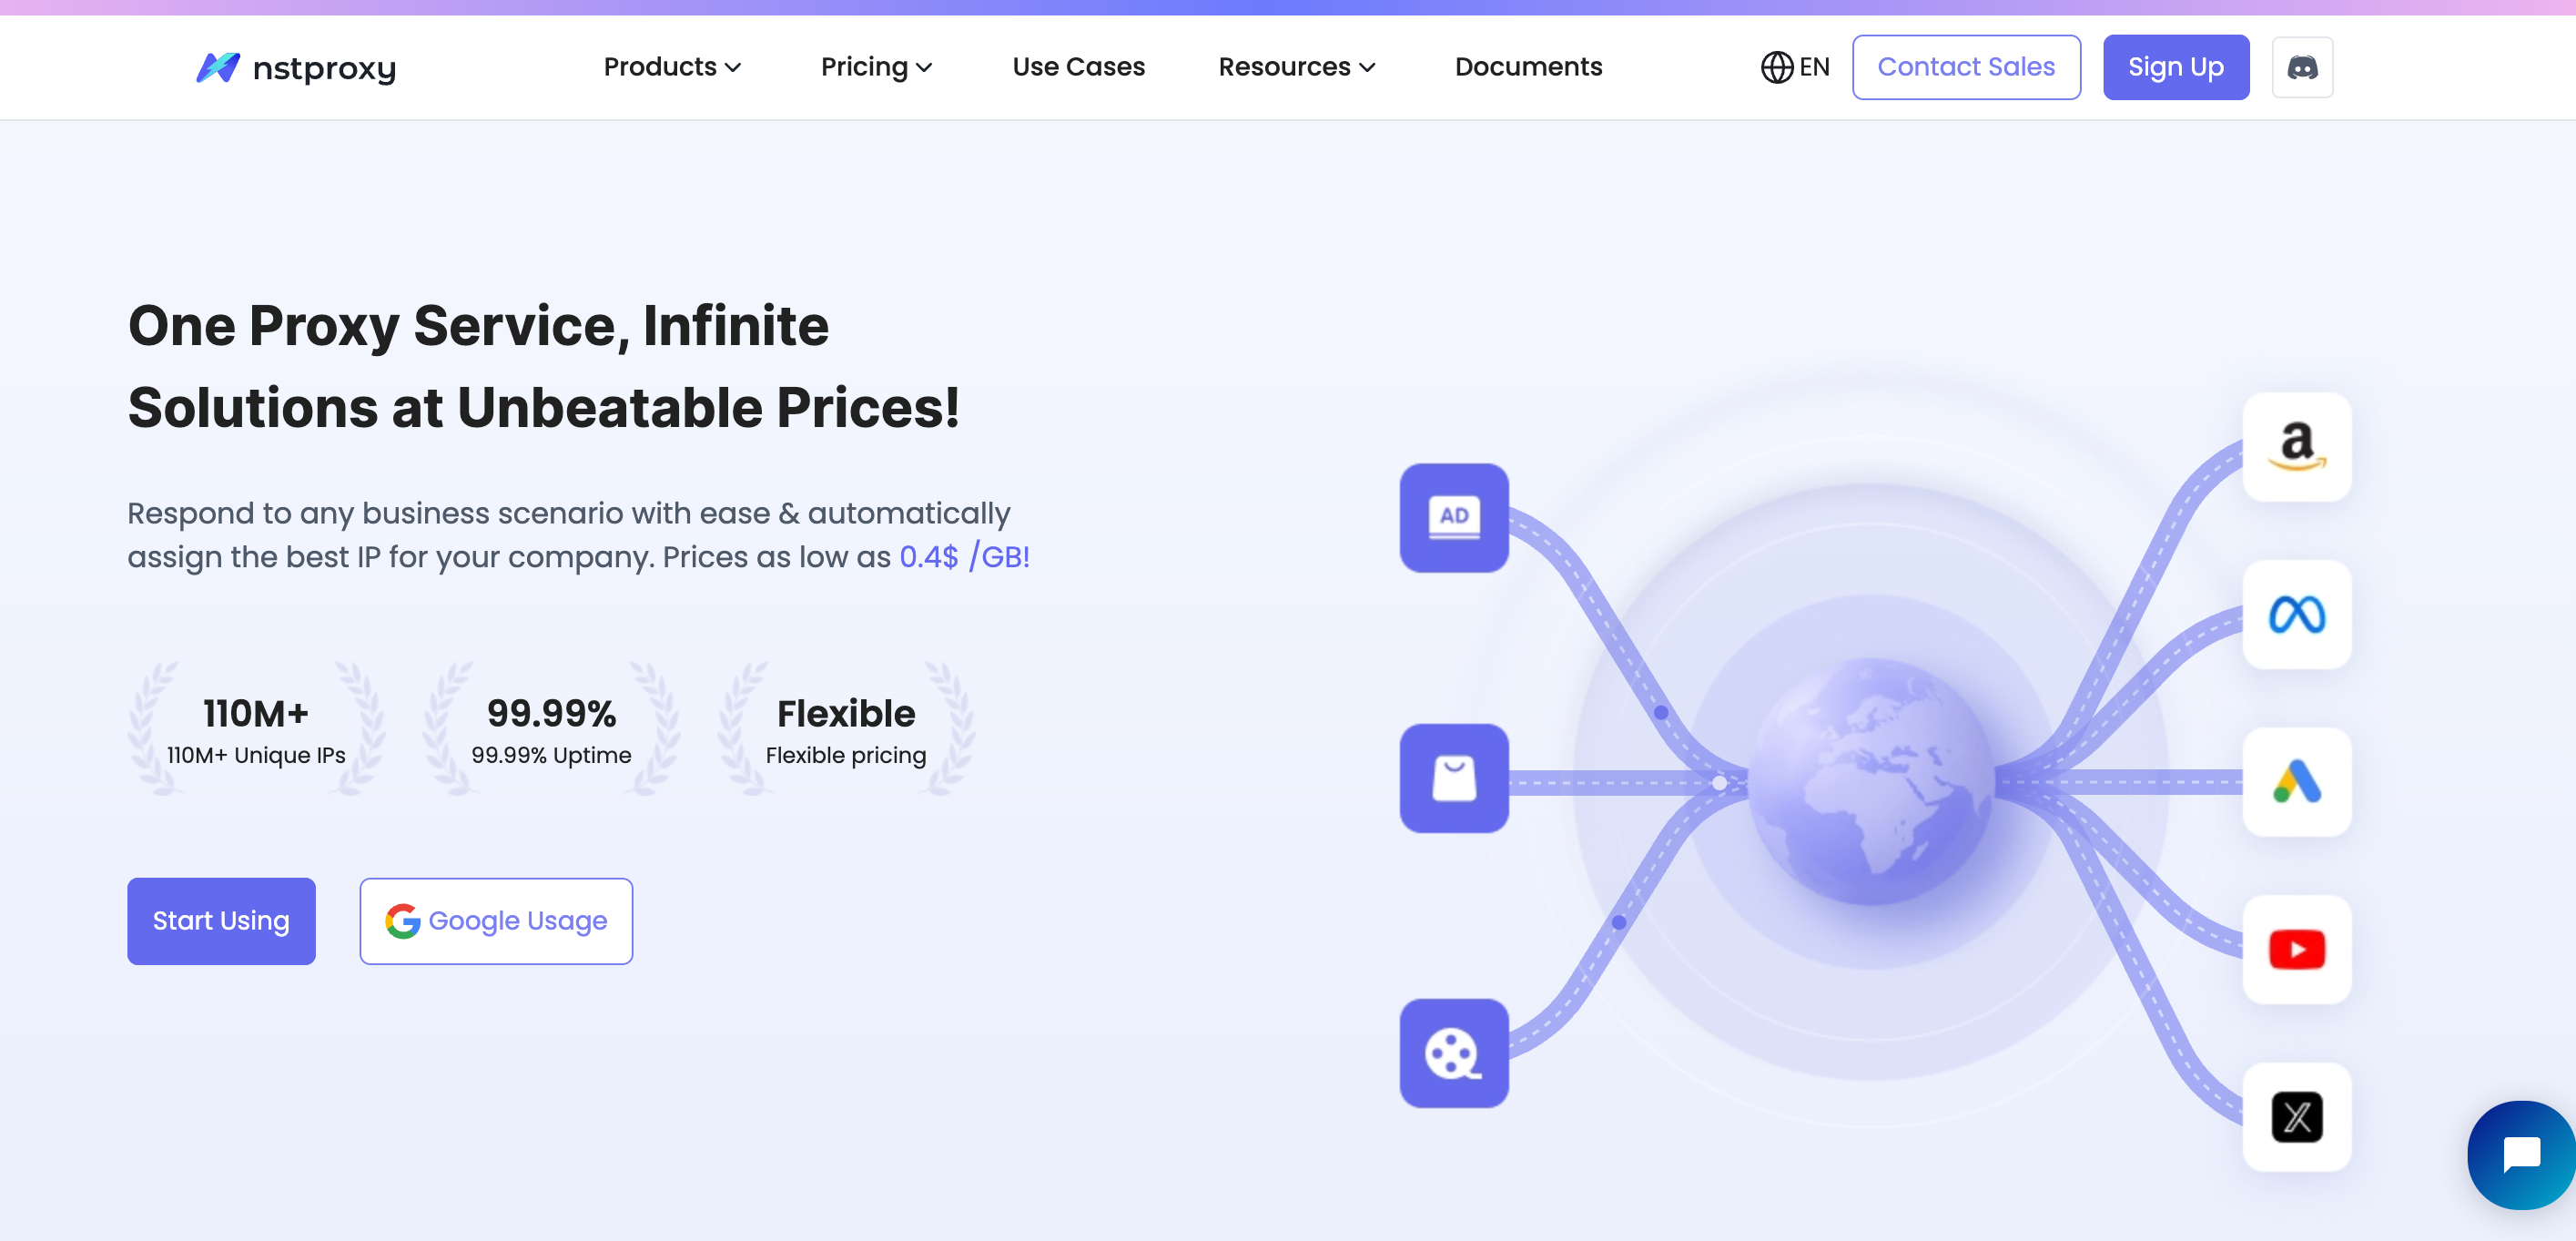Open the Documents menu item

point(1528,67)
